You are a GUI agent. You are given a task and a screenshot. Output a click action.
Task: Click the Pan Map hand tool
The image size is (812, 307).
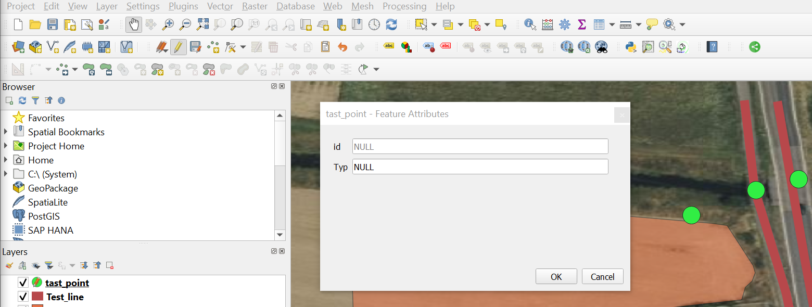pos(134,24)
